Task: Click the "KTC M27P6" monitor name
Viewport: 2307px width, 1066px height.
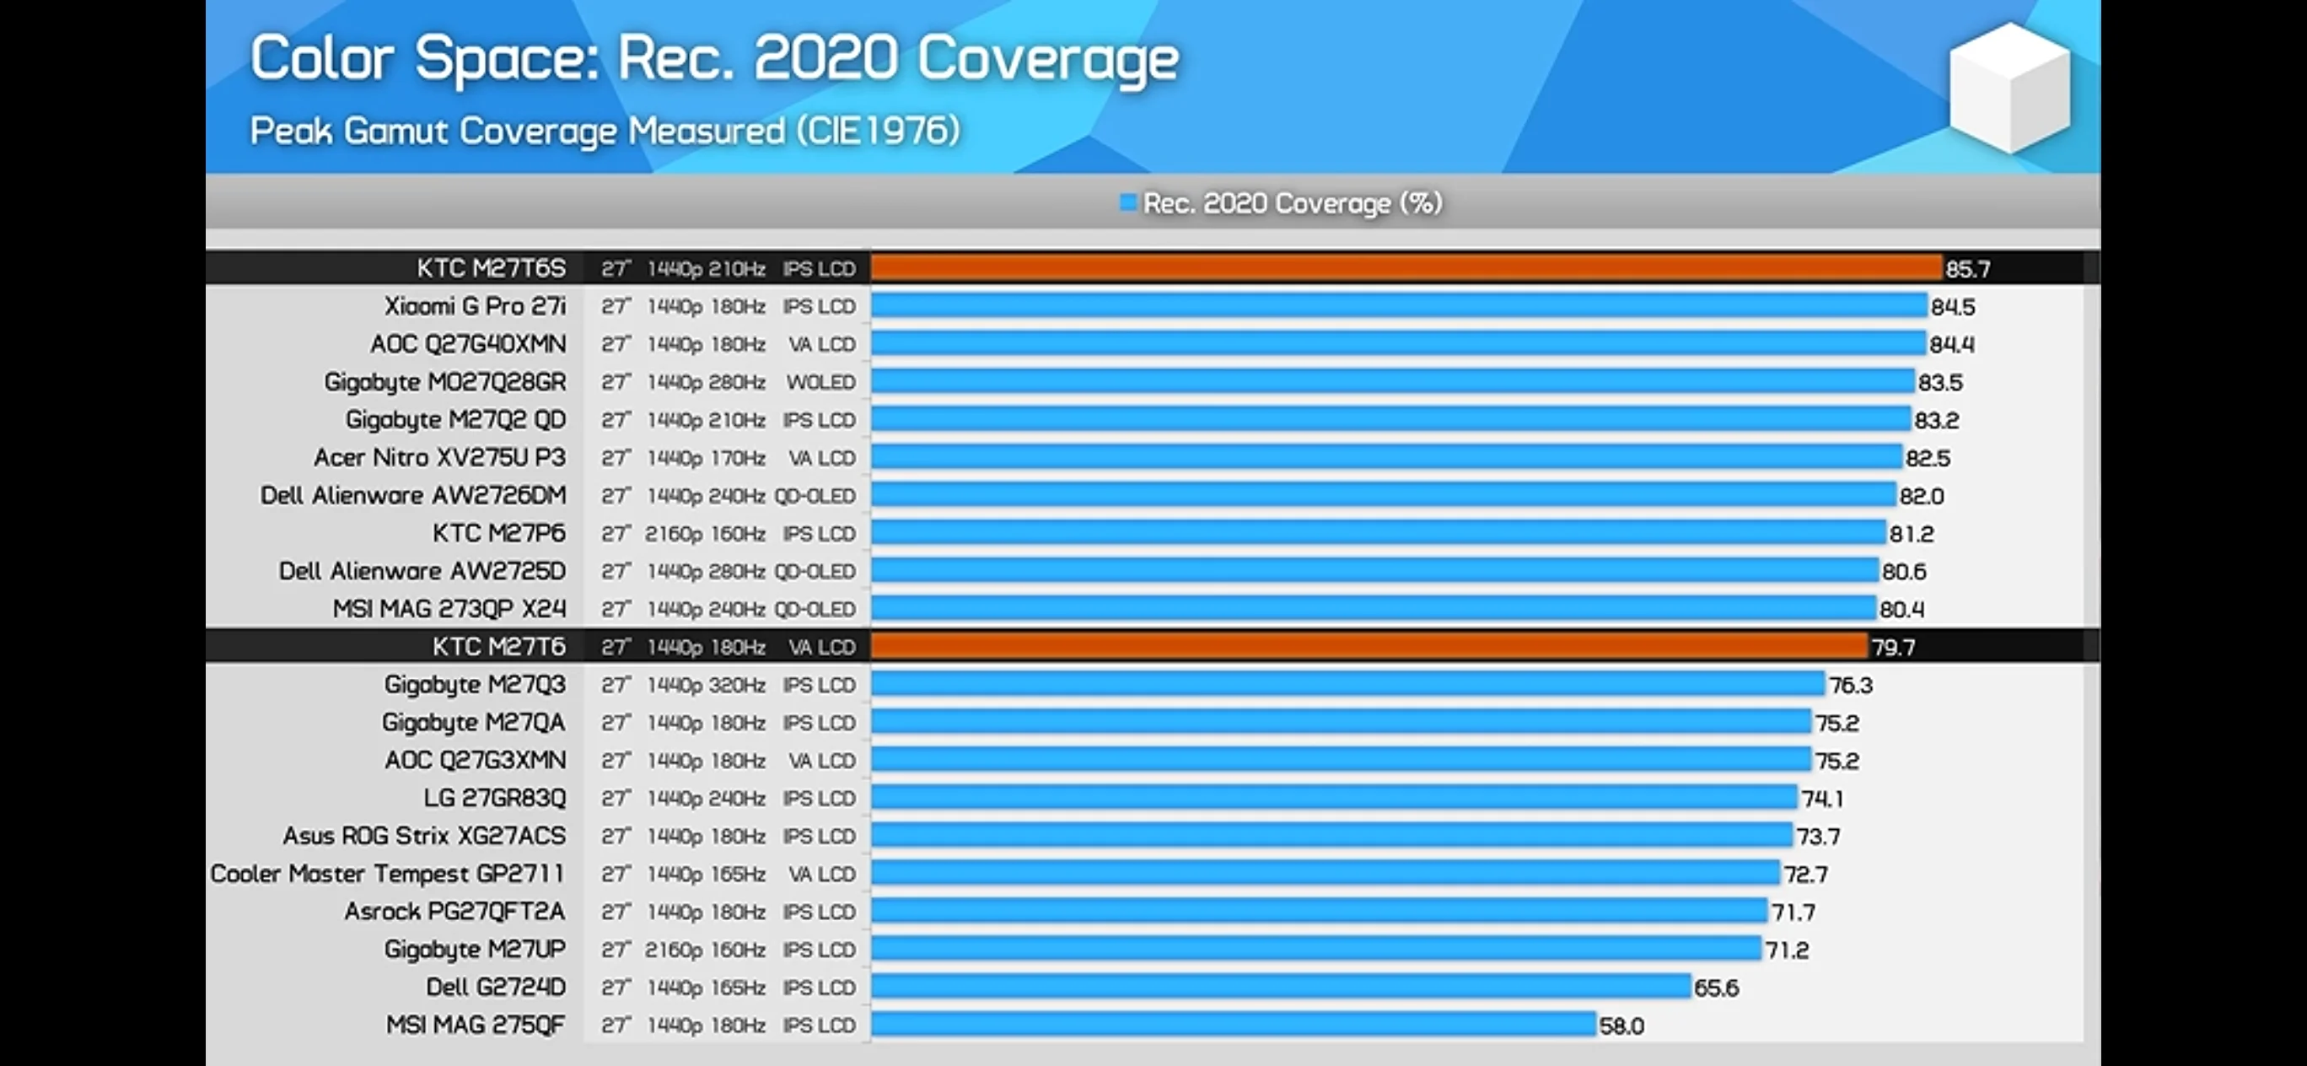Action: [499, 533]
